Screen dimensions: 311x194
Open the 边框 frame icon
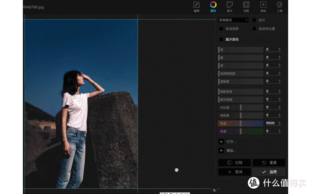click(x=246, y=5)
